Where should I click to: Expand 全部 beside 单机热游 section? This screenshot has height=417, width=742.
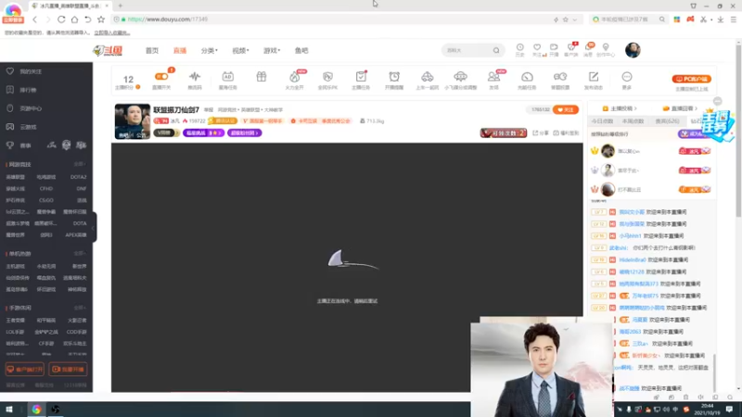80,254
